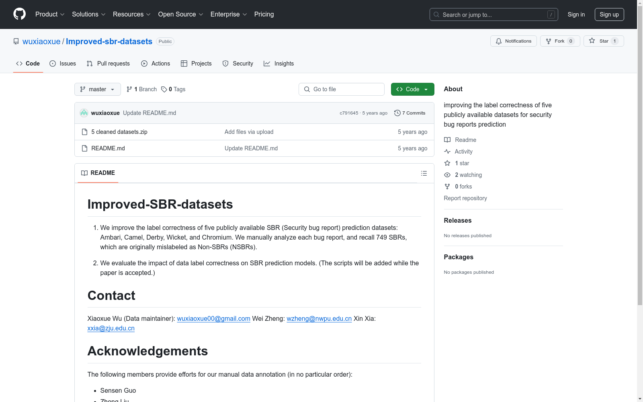This screenshot has height=402, width=643.
Task: Click the book icon beside Readme in About
Action: 447,140
